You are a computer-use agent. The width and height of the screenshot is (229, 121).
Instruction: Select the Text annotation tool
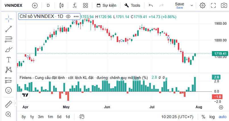tap(9, 60)
